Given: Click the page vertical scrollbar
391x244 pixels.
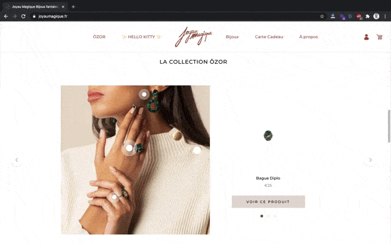Looking at the screenshot, I should (x=389, y=126).
